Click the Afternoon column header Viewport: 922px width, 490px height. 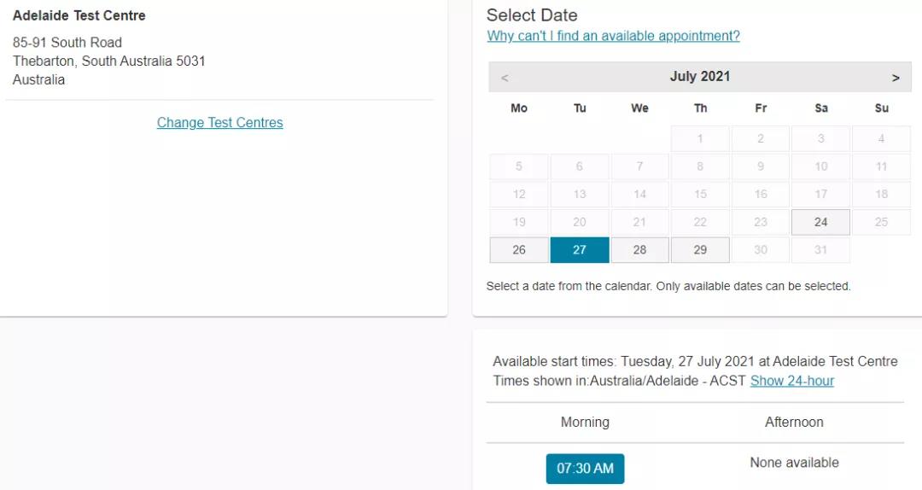coord(794,423)
